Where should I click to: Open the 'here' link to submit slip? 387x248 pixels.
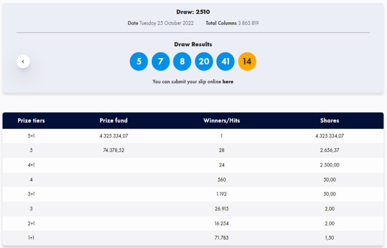coord(228,81)
